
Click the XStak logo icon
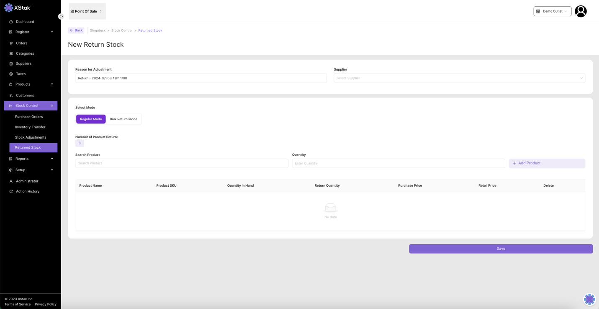click(x=9, y=8)
